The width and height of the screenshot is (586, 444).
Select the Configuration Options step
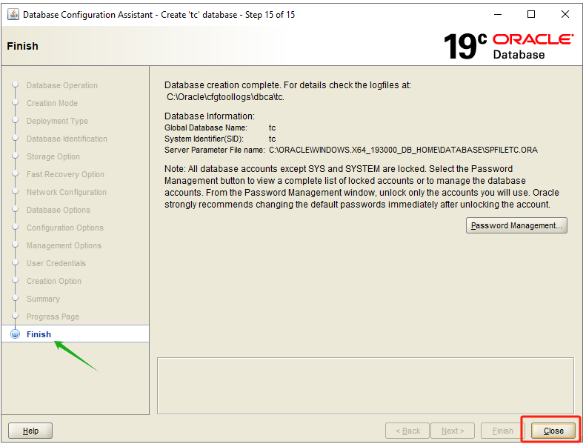(65, 228)
